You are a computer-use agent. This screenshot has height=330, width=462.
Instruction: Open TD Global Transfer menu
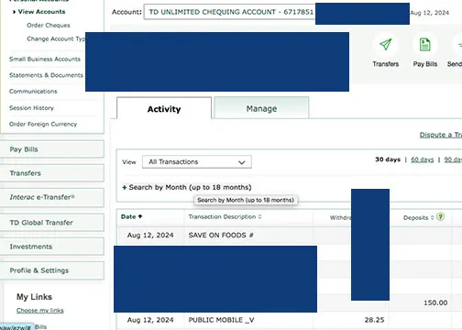click(52, 223)
